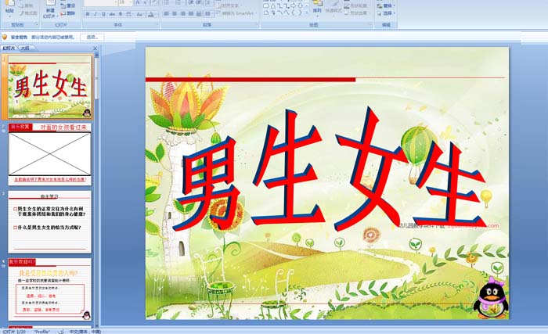Reset the slide layout (重设)
The height and width of the screenshot is (334, 548).
tap(68, 5)
